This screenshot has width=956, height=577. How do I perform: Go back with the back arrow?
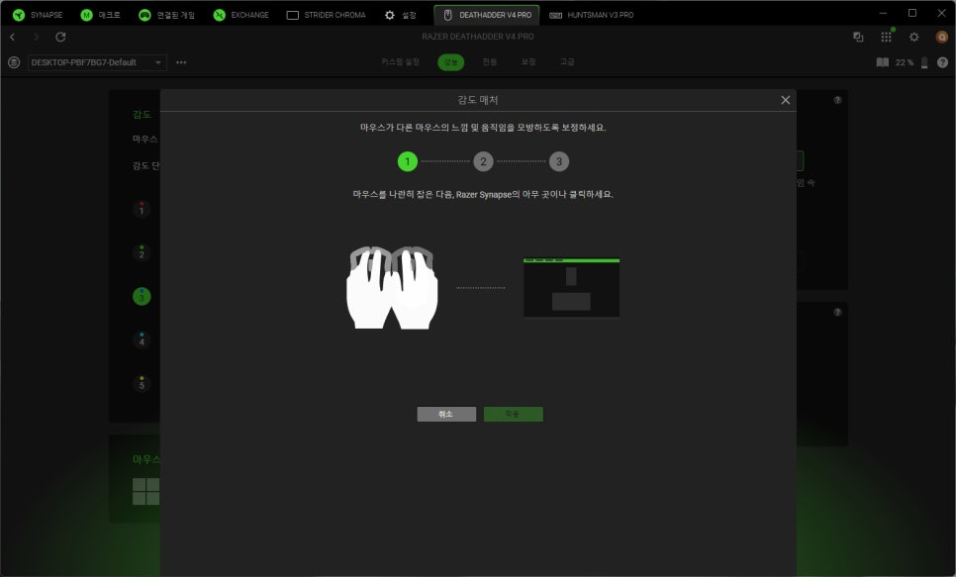click(12, 38)
